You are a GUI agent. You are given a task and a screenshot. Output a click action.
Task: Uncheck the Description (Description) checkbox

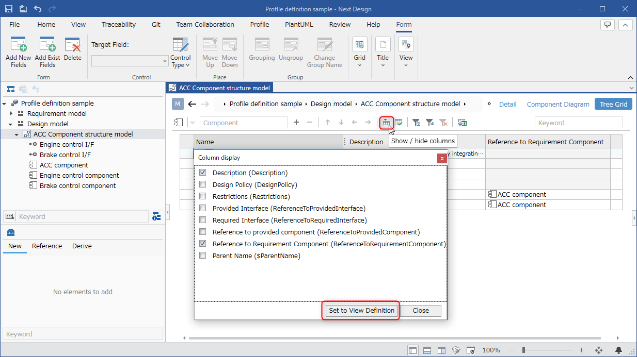[203, 173]
